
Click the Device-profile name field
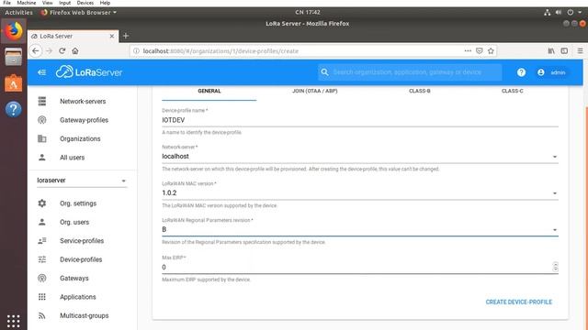[359, 120]
